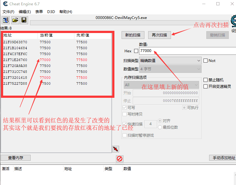Maximize the Cheat Engine window
Screen dimensions: 236x185
[218, 4]
